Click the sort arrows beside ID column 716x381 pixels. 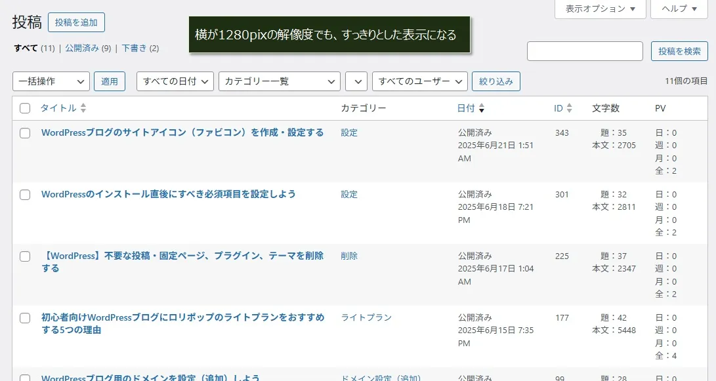(569, 108)
